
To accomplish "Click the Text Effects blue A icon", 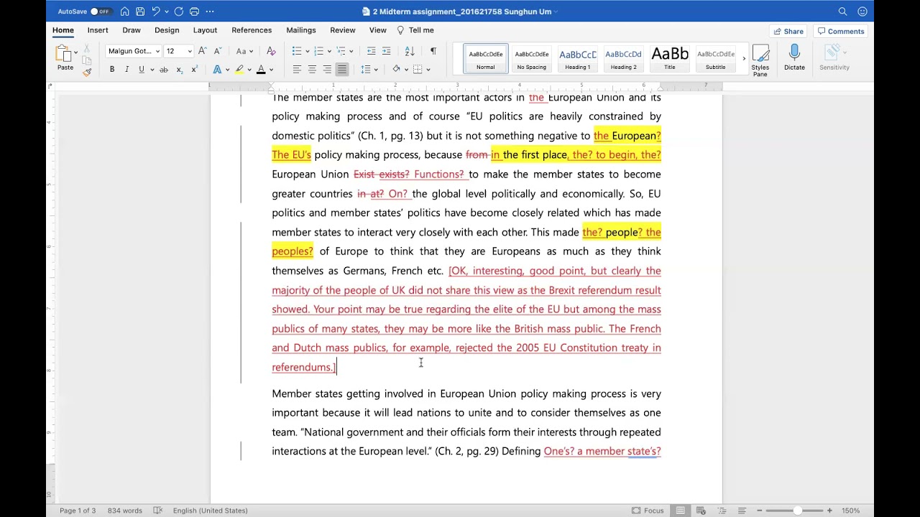I will [217, 70].
